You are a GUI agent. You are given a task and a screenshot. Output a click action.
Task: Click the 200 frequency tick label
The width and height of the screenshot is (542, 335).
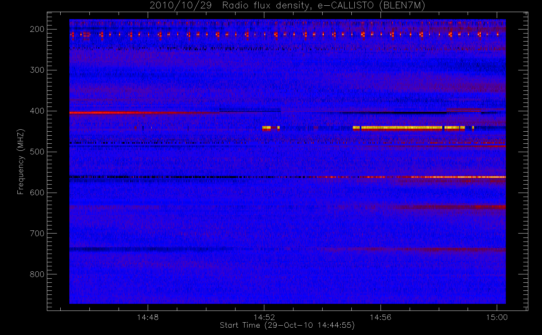(37, 29)
